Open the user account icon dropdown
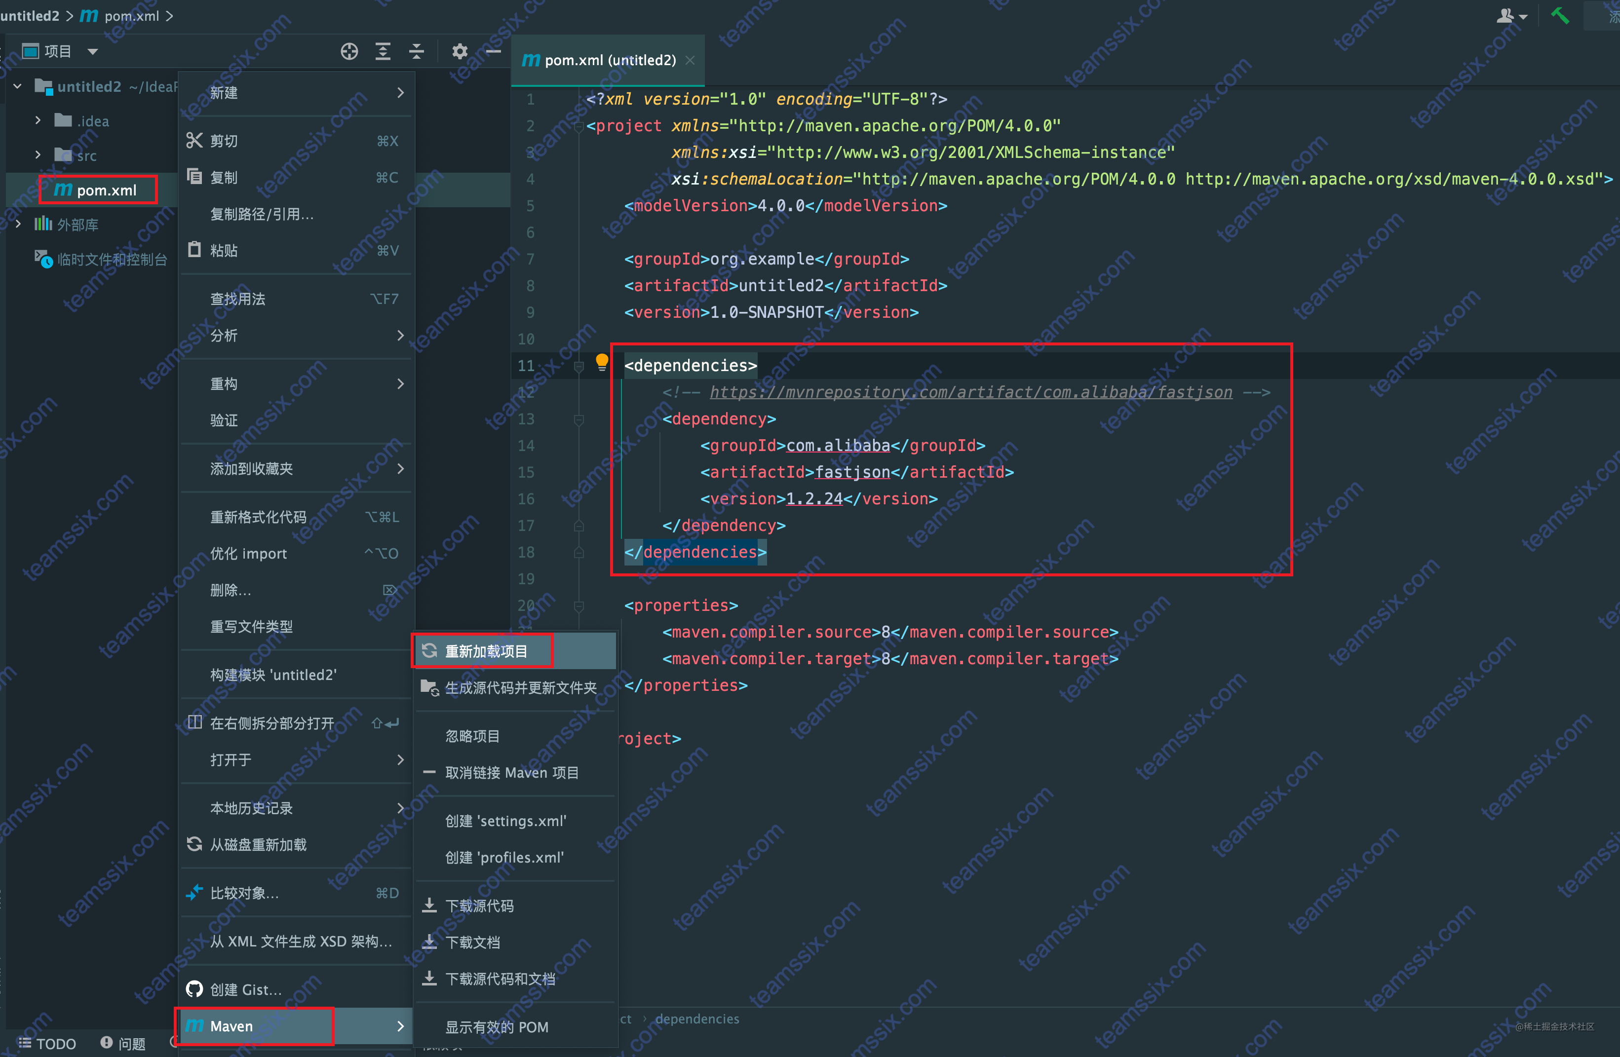Viewport: 1620px width, 1057px height. pos(1511,16)
